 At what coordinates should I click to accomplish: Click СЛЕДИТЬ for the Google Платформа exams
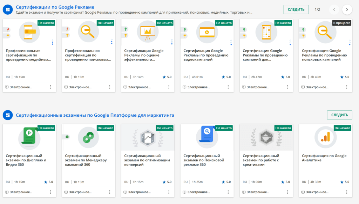tap(339, 115)
